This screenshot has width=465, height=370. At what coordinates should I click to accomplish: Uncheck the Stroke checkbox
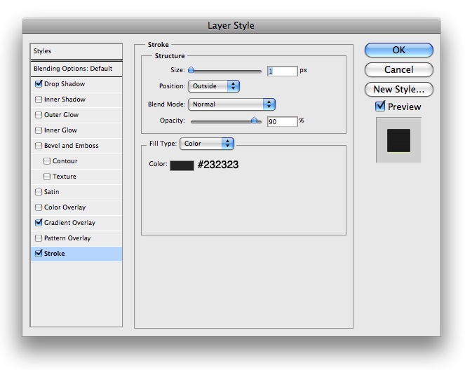[x=39, y=253]
